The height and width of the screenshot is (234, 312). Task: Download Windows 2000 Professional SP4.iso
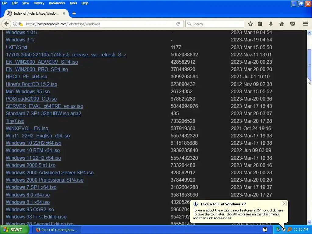[44, 180]
